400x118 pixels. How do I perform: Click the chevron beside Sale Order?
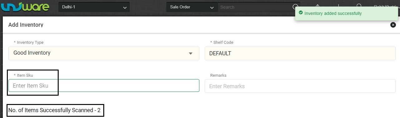pos(212,7)
